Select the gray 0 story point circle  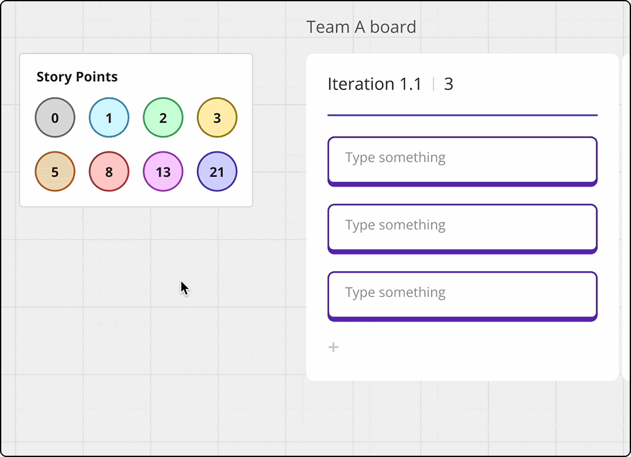55,117
